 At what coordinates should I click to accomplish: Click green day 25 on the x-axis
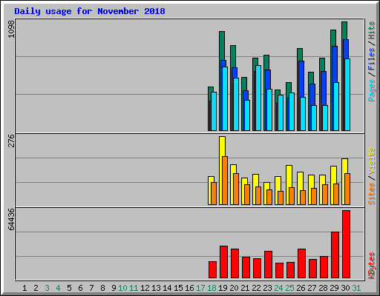click(x=289, y=288)
